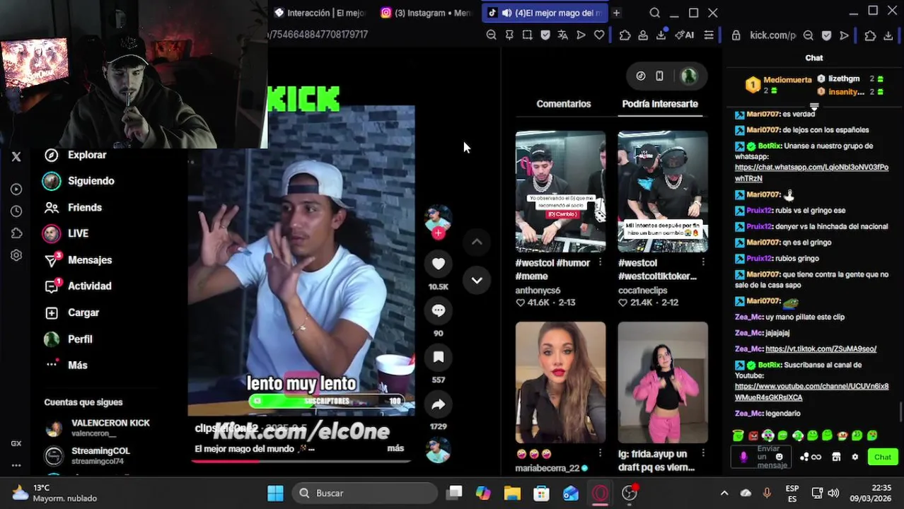Open Friends in TikTok sidebar
904x509 pixels.
point(74,207)
